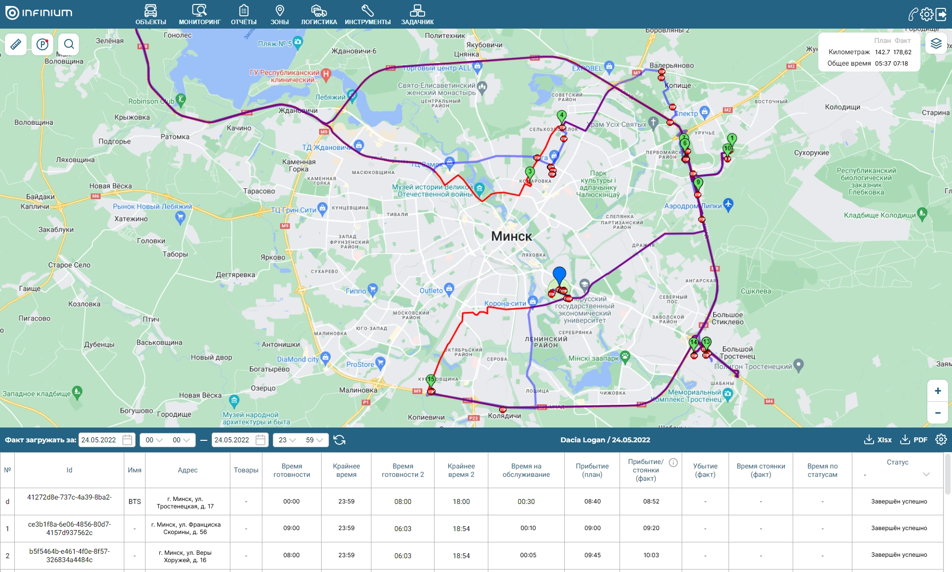The image size is (952, 572).
Task: Select the ruler measurement tool
Action: point(16,44)
